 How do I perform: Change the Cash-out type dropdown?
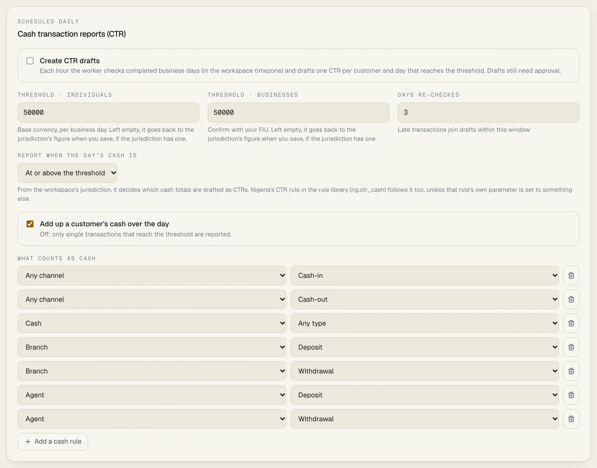click(425, 299)
